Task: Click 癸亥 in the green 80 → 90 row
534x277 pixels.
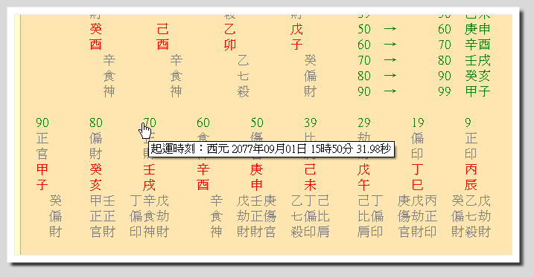Action: coord(477,76)
